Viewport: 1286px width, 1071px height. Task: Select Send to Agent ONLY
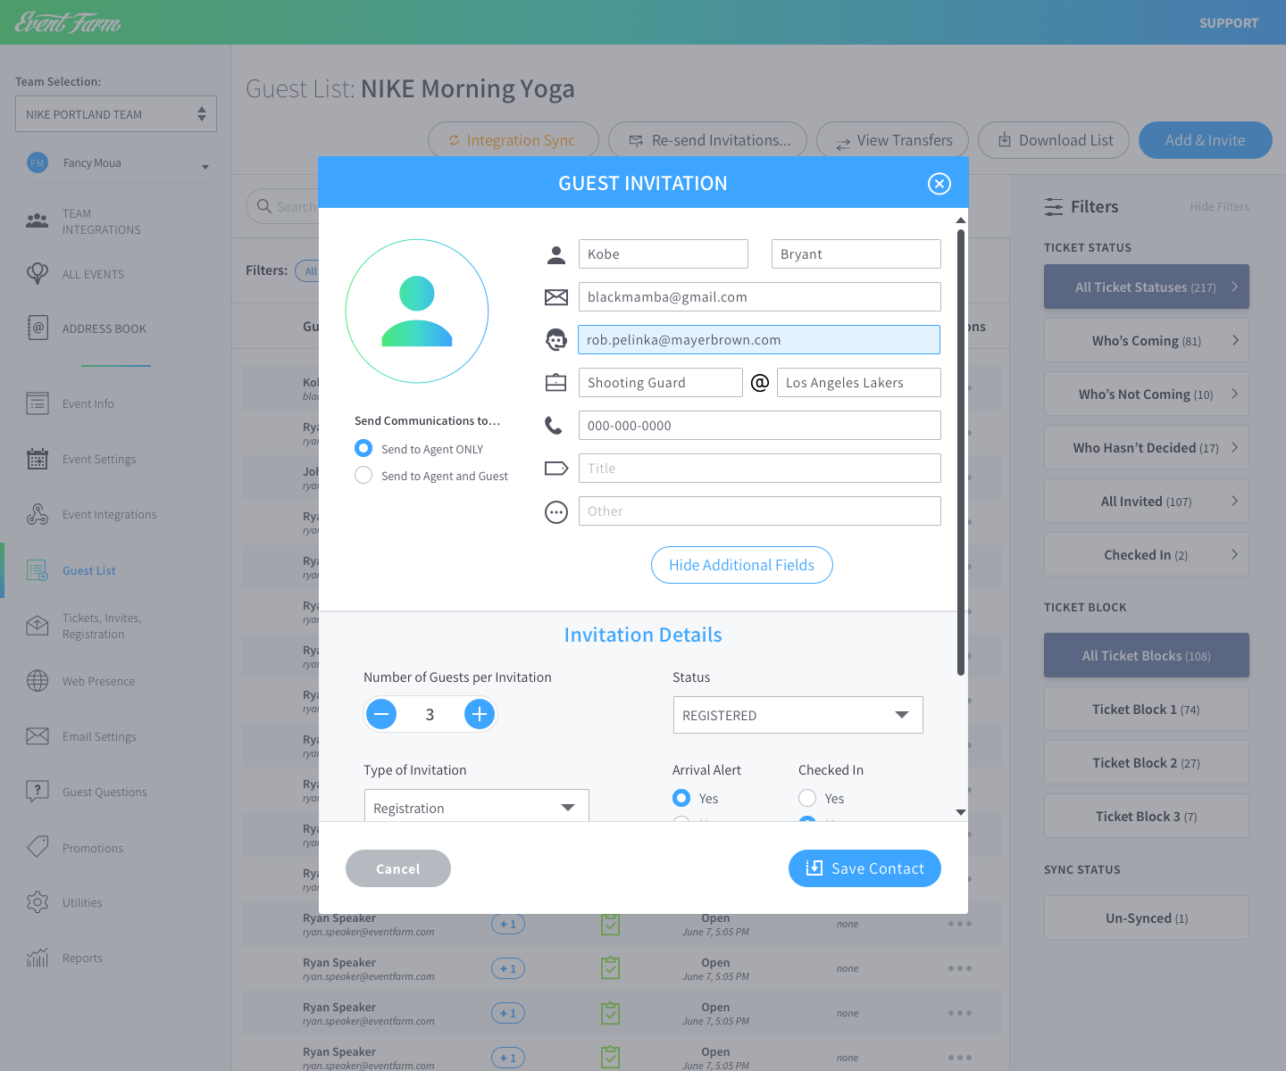[363, 448]
